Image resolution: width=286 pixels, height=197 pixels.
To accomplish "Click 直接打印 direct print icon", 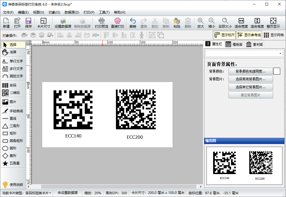I will click(118, 23).
